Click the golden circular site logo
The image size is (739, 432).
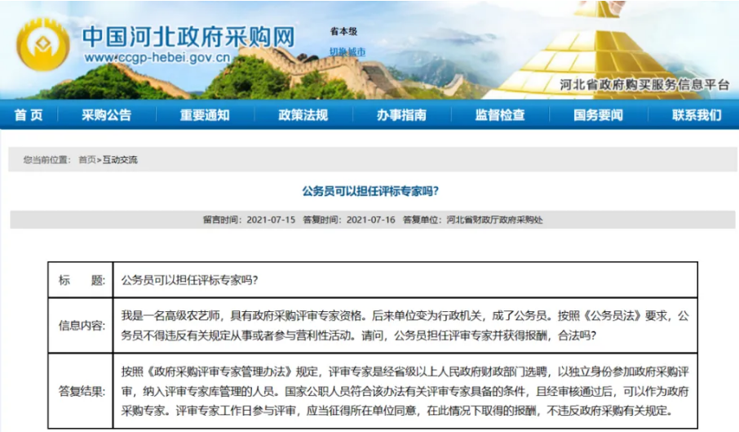(43, 47)
